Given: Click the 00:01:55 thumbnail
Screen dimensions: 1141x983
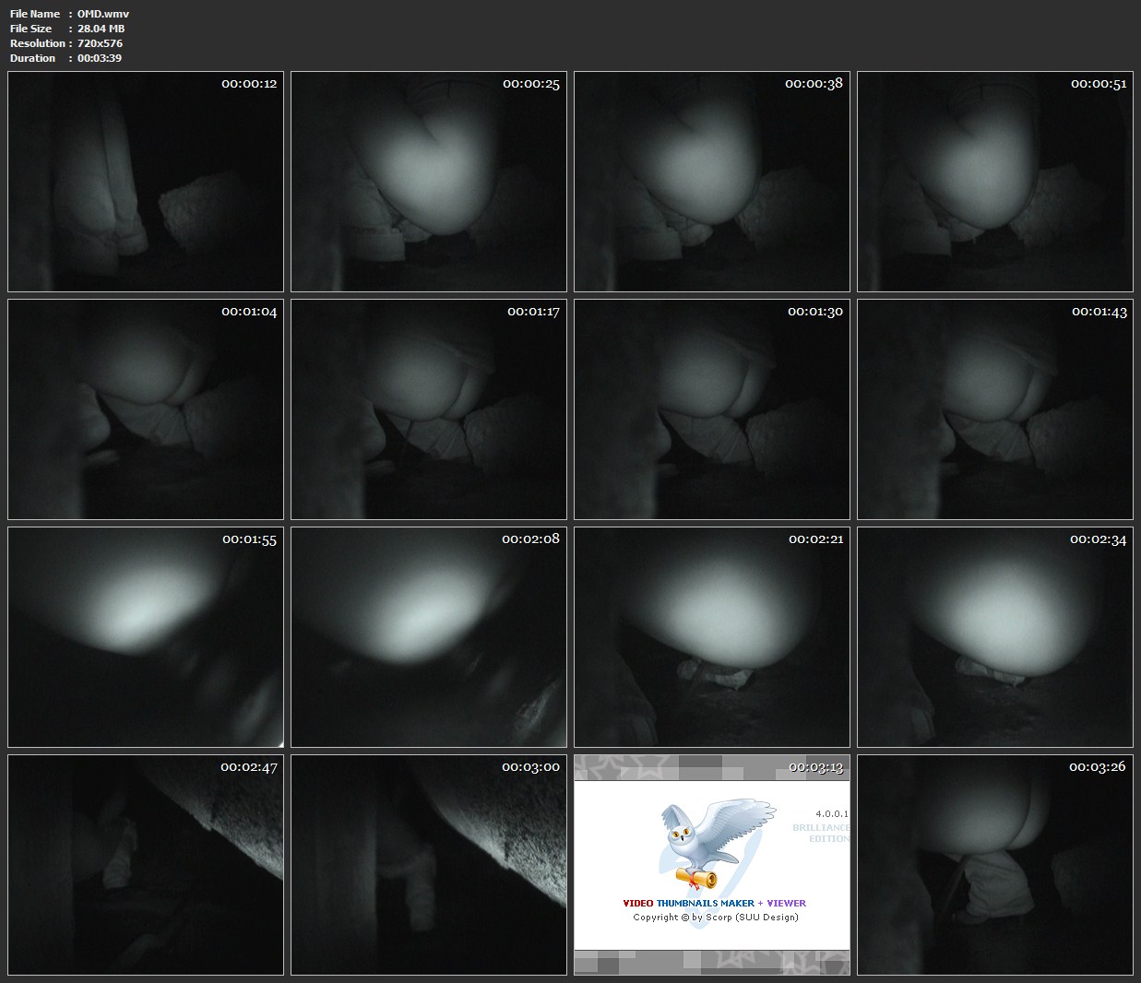Looking at the screenshot, I should coord(146,637).
